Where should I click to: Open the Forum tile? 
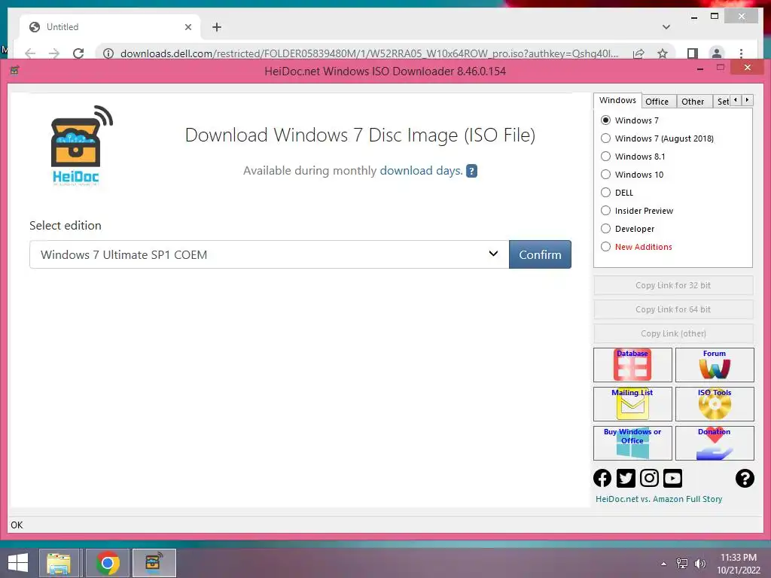715,365
